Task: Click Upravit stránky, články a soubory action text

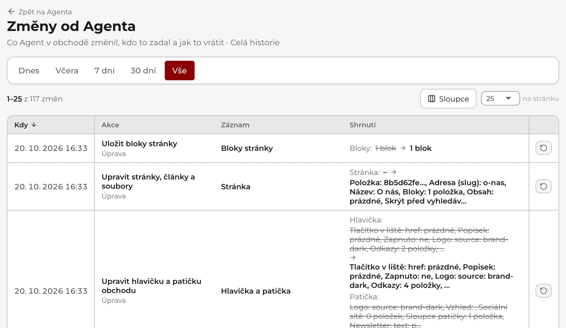Action: [148, 181]
